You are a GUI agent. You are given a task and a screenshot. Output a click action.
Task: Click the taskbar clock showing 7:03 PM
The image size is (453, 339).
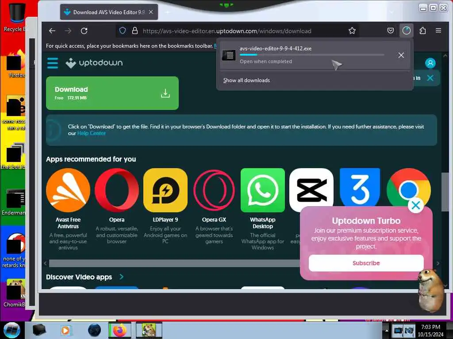click(x=430, y=331)
